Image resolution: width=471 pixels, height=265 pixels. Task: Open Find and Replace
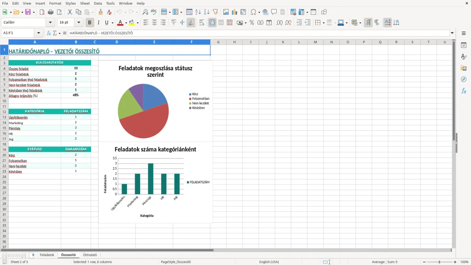[145, 12]
